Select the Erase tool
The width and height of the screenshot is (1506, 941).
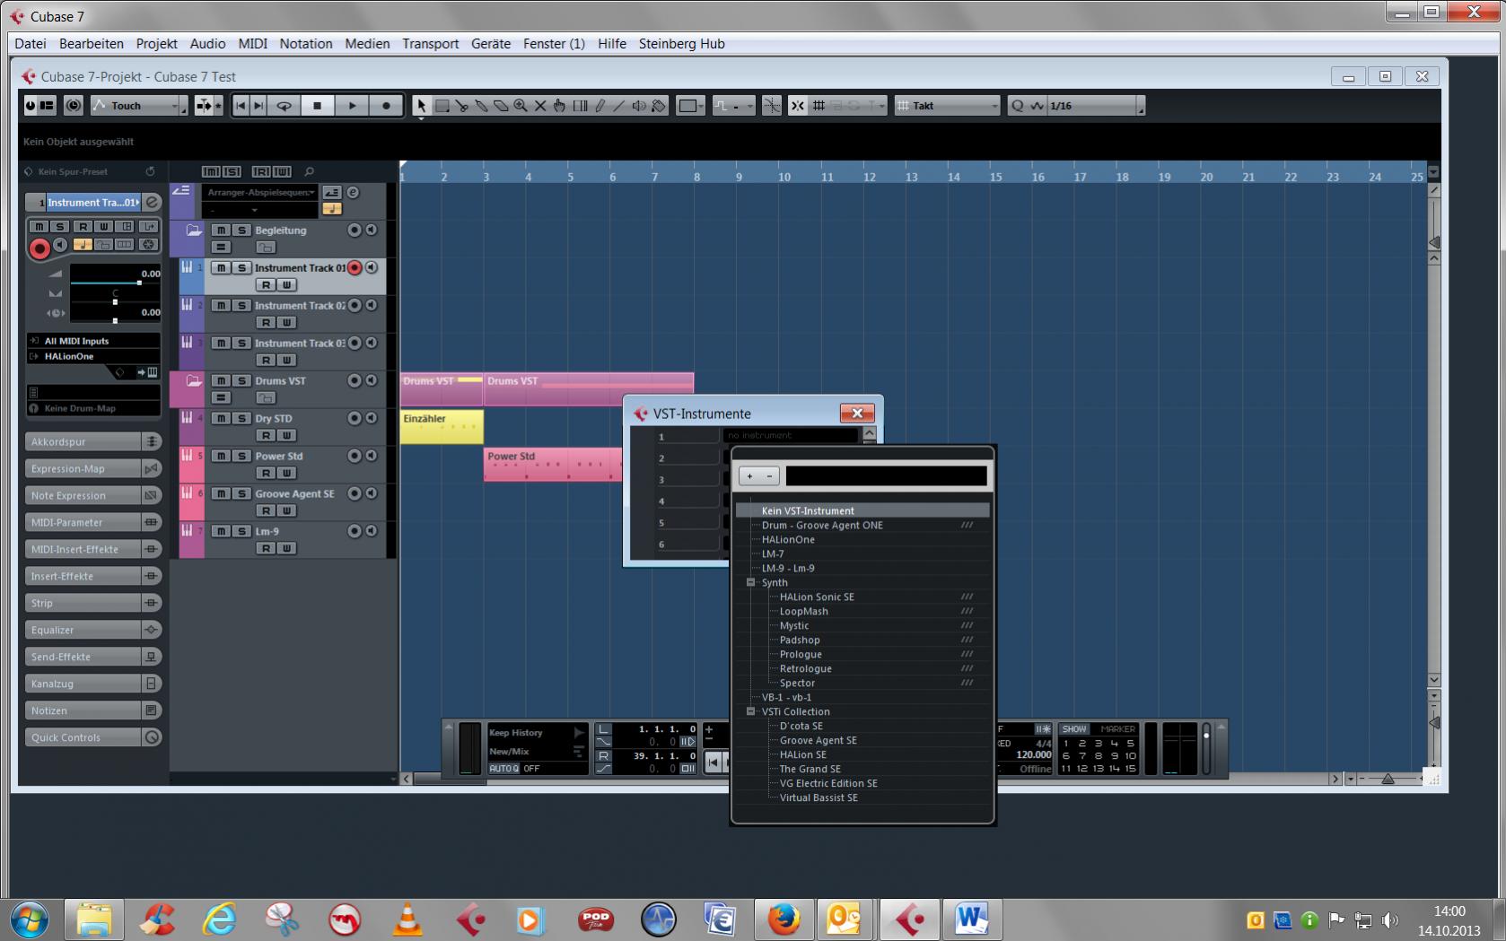(x=501, y=106)
